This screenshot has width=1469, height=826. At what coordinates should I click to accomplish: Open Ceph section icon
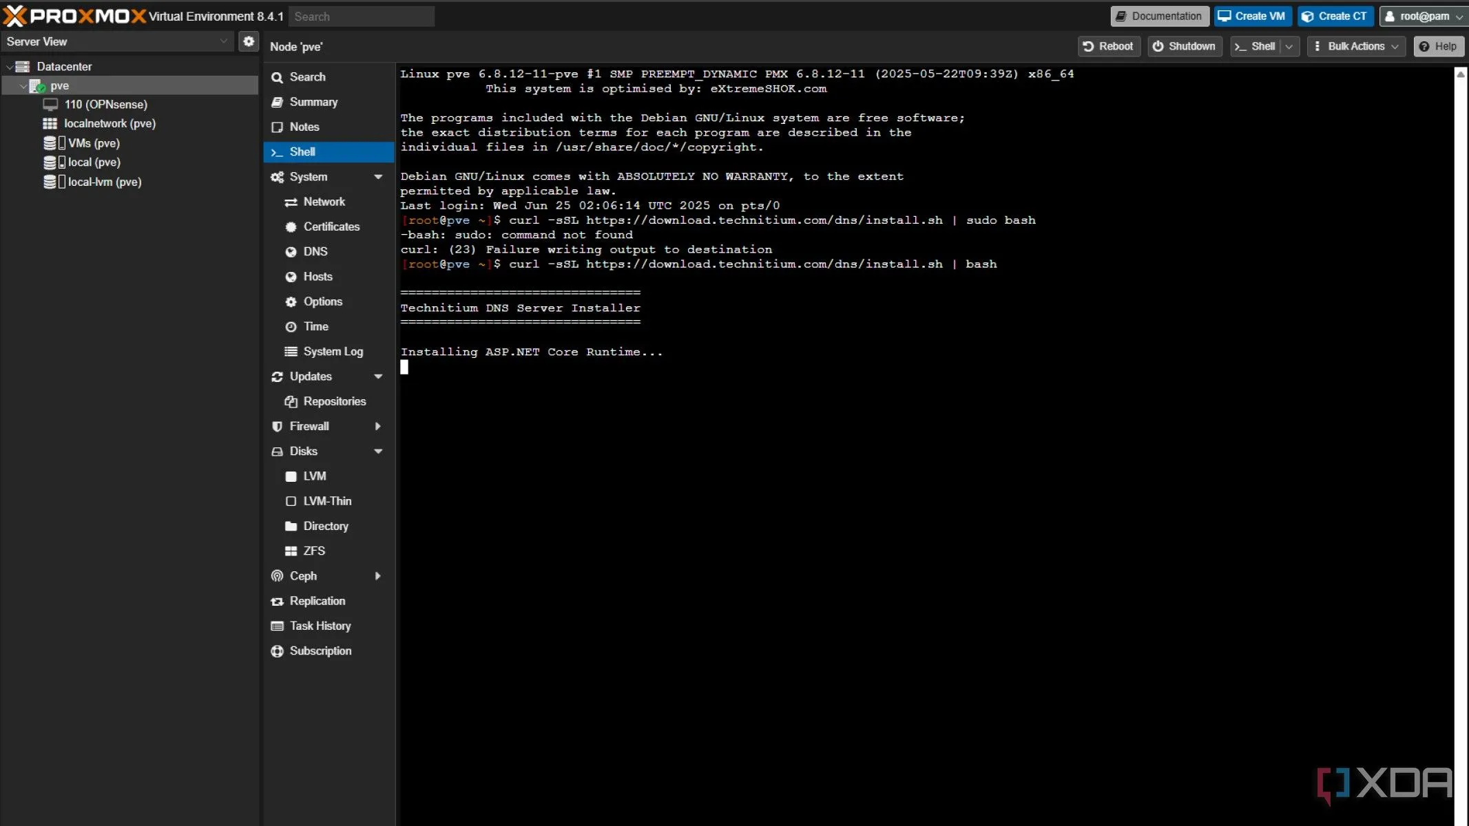pos(277,576)
